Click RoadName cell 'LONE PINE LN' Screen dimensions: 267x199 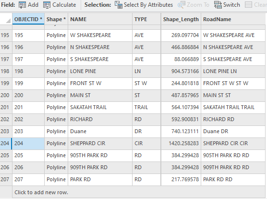click(x=233, y=71)
